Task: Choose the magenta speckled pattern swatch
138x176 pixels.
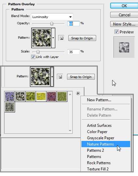Action: pyautogui.click(x=52, y=96)
